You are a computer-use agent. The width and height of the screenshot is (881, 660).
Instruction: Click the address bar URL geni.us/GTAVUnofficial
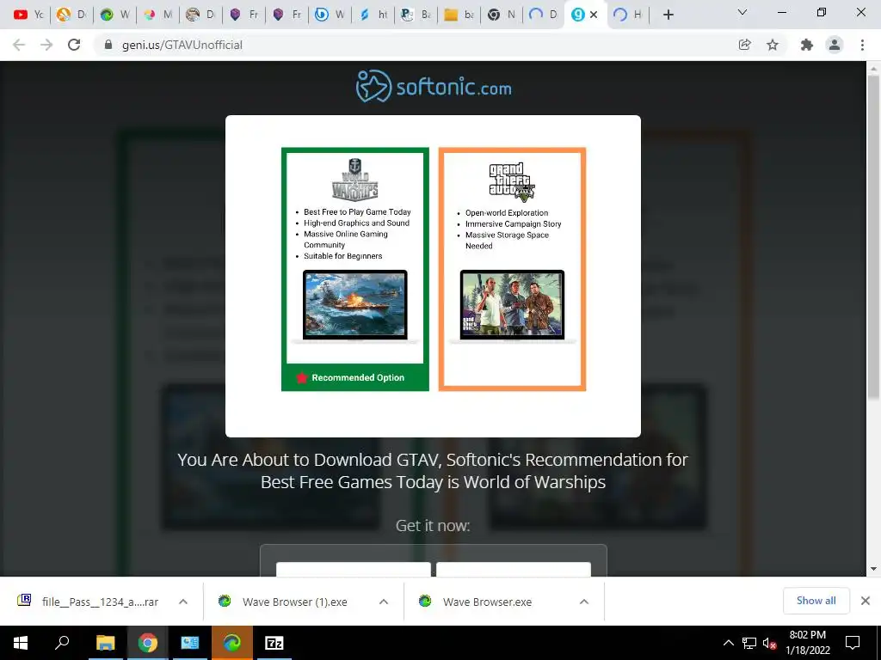[x=182, y=45]
